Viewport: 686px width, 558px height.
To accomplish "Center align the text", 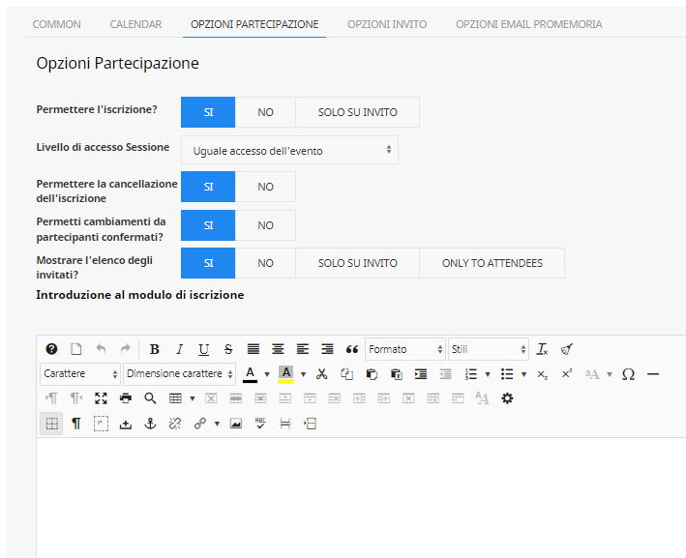I will [278, 349].
